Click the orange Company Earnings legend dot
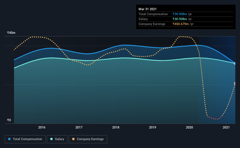The width and height of the screenshot is (240, 148). click(73, 139)
